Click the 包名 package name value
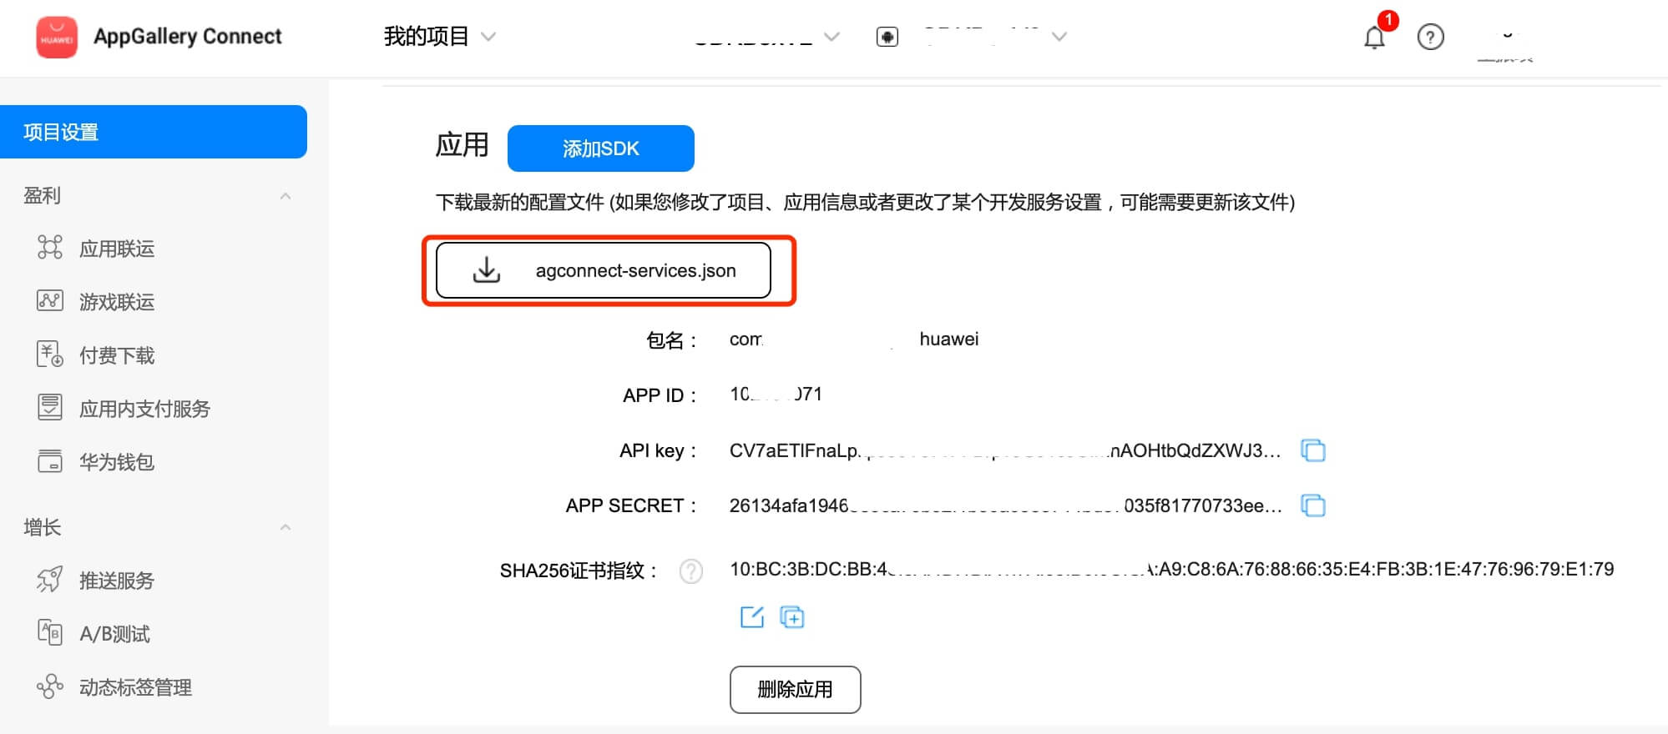 (854, 339)
